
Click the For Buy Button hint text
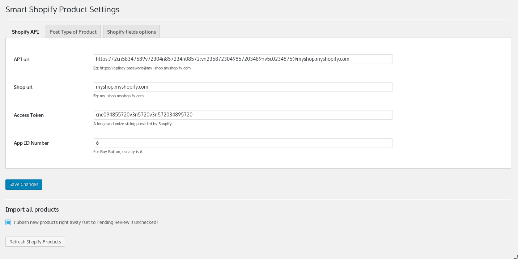pos(118,152)
